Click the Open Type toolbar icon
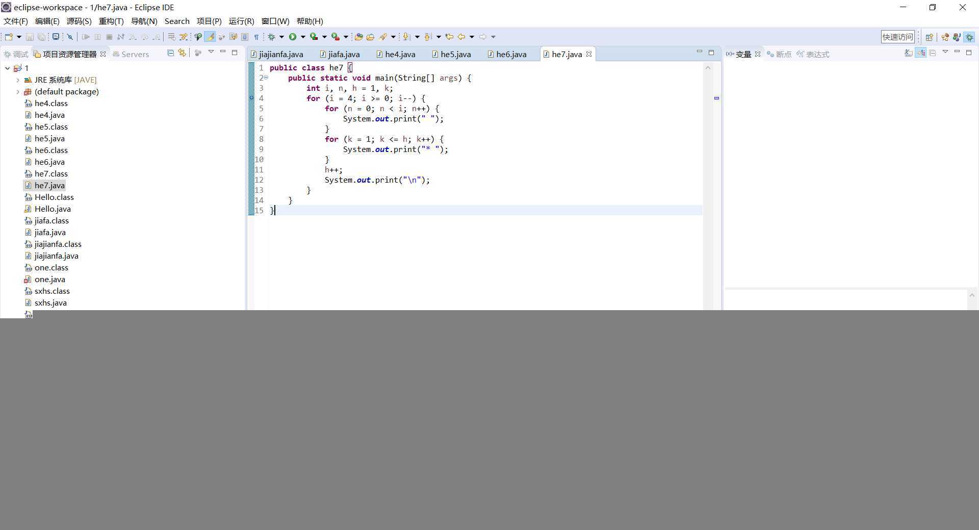 coord(358,37)
